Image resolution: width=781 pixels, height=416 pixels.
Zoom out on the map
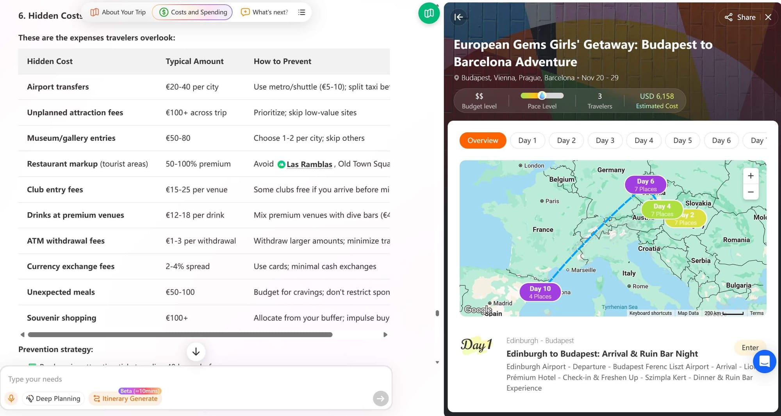751,192
